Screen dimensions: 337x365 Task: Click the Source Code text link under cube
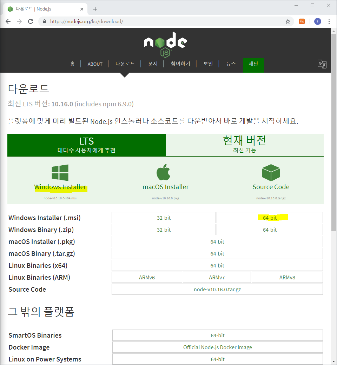click(x=271, y=187)
